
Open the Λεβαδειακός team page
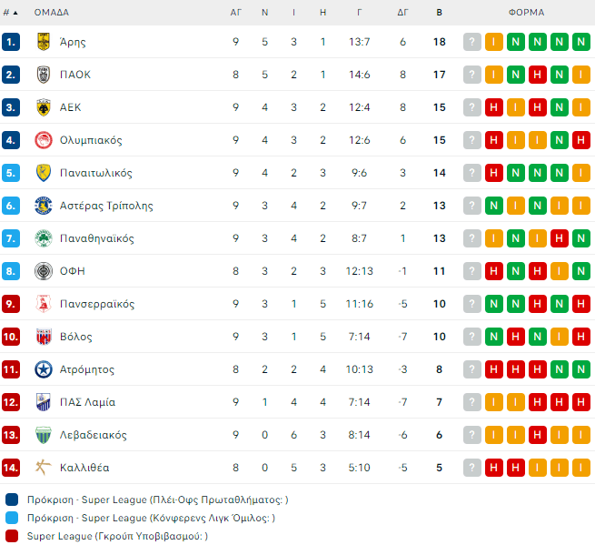coord(94,435)
